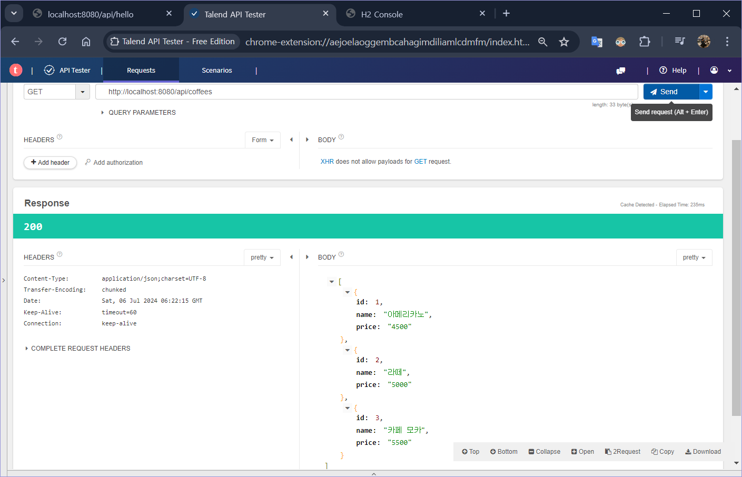The image size is (742, 477).
Task: Click the Content-Type header value
Action: [154, 279]
